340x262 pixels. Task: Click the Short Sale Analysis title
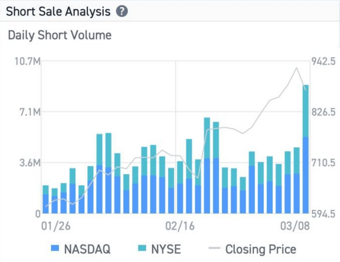58,12
